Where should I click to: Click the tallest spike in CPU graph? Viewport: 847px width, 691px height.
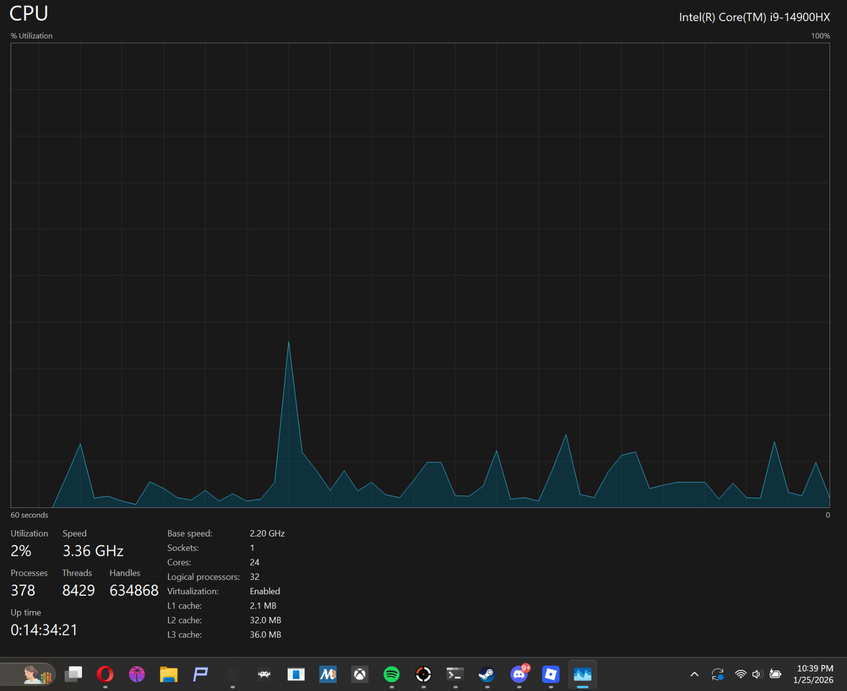(289, 343)
